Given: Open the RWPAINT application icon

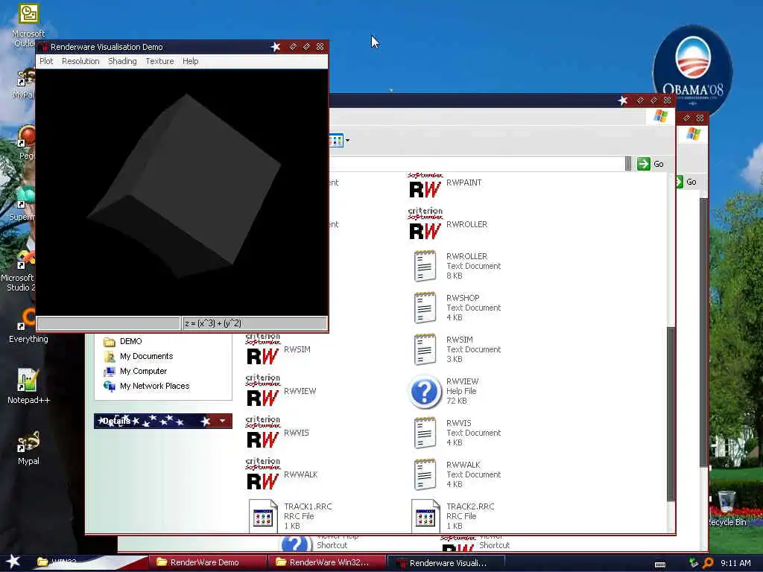Looking at the screenshot, I should (x=425, y=185).
